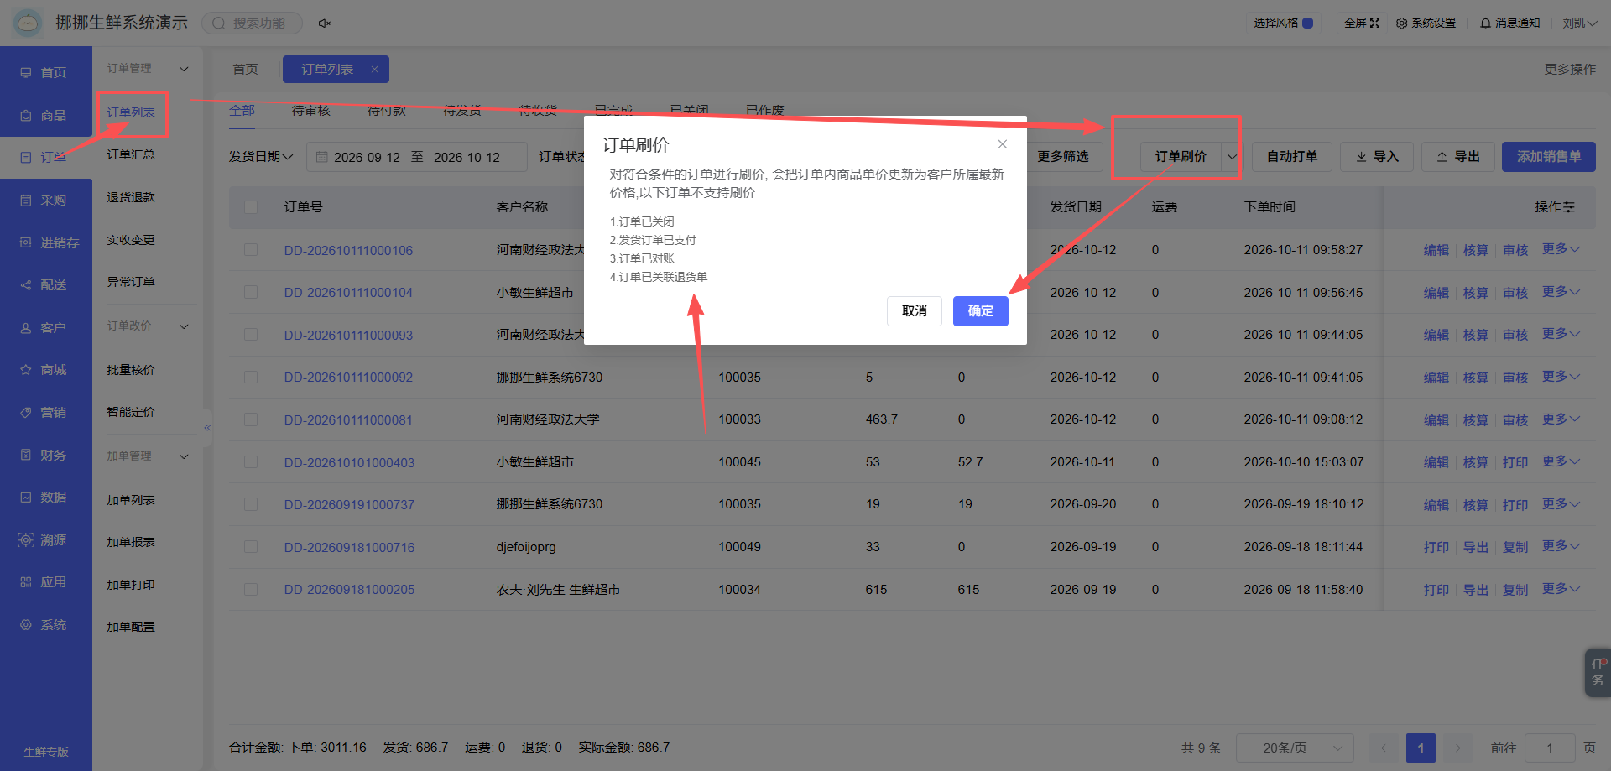The image size is (1611, 771).
Task: Check the box for order DD-202609181000205
Action: (x=251, y=590)
